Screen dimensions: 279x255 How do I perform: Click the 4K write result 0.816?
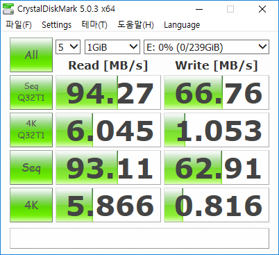[x=217, y=205]
